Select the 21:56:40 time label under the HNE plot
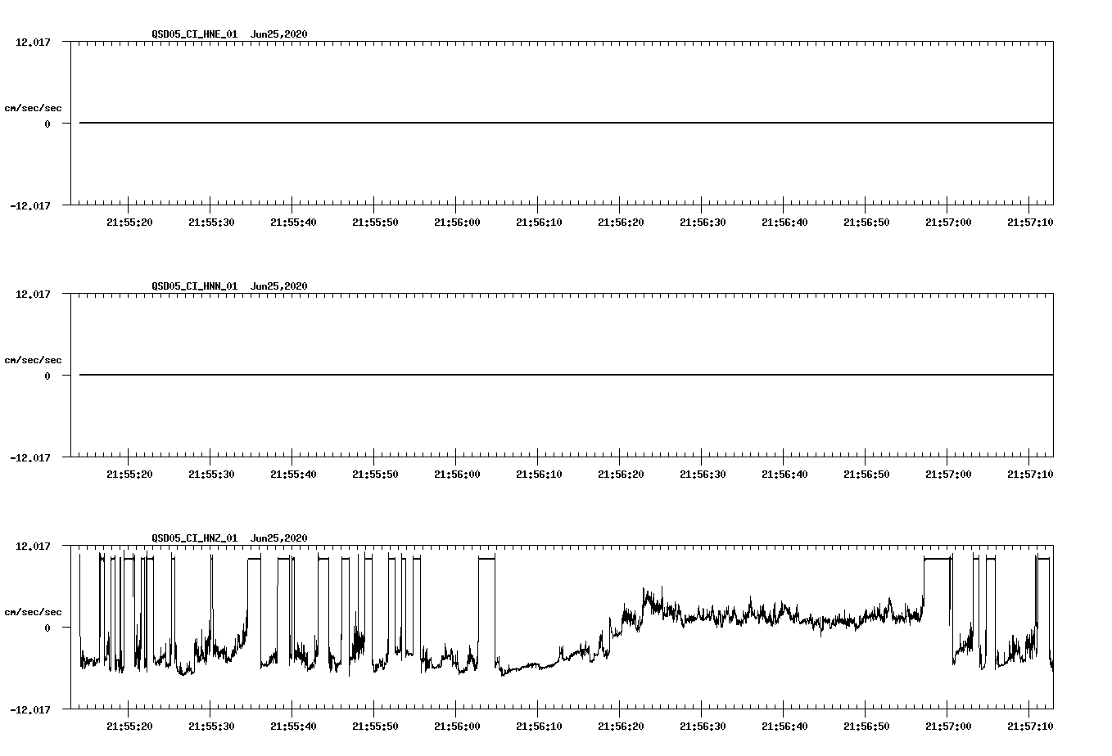The width and height of the screenshot is (1112, 756). point(784,222)
